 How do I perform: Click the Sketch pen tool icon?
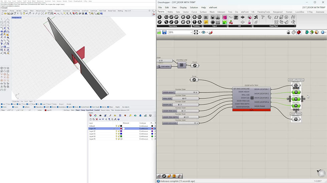point(211,32)
